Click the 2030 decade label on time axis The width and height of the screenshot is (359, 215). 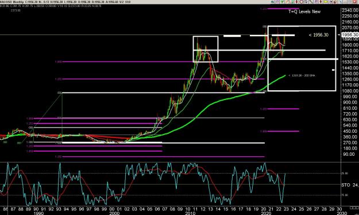[342, 213]
